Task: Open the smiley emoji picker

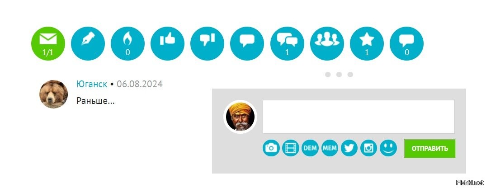Action: point(388,148)
